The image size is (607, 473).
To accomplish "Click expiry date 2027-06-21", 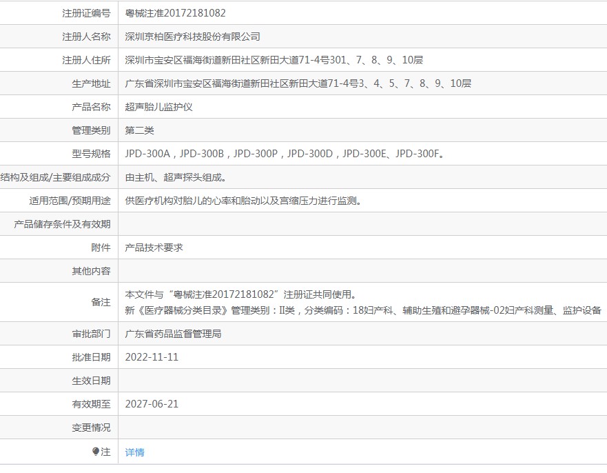I will pos(152,404).
